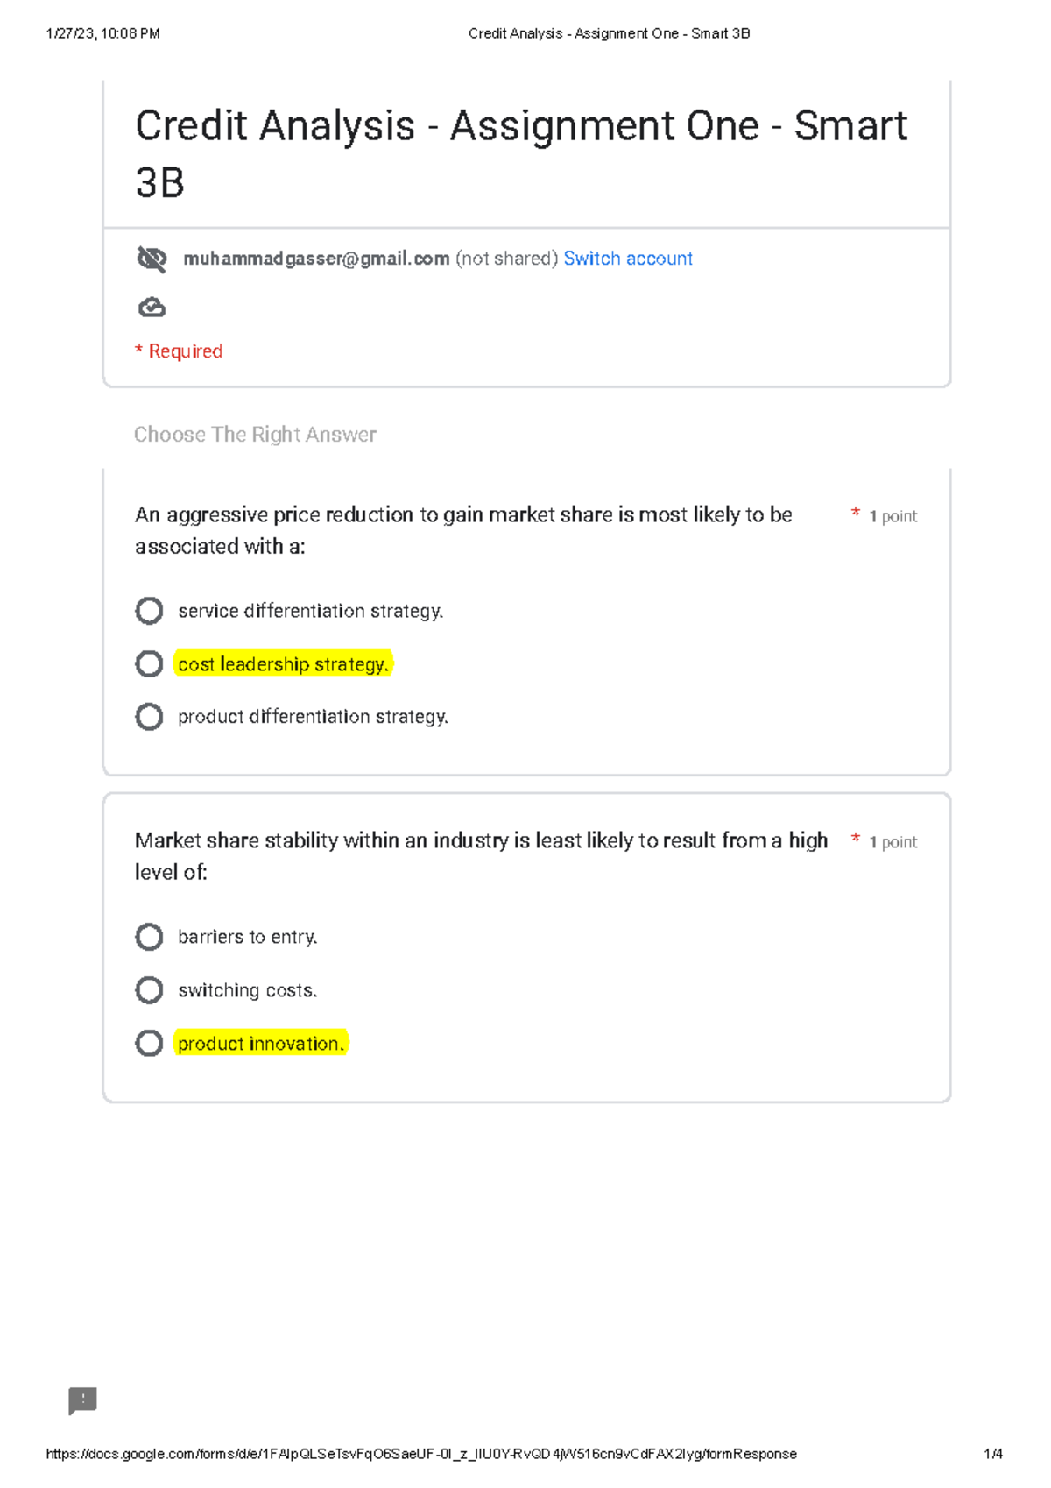Click the report problem feedback icon
1051x1488 pixels.
tap(82, 1400)
